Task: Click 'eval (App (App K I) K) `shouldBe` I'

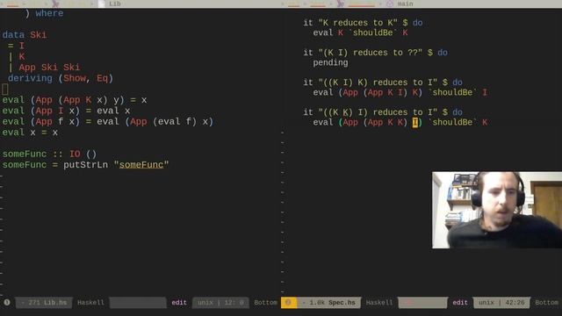Action: click(400, 92)
